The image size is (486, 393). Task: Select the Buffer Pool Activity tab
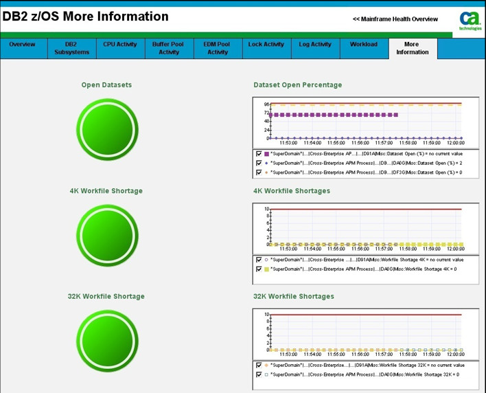point(169,48)
